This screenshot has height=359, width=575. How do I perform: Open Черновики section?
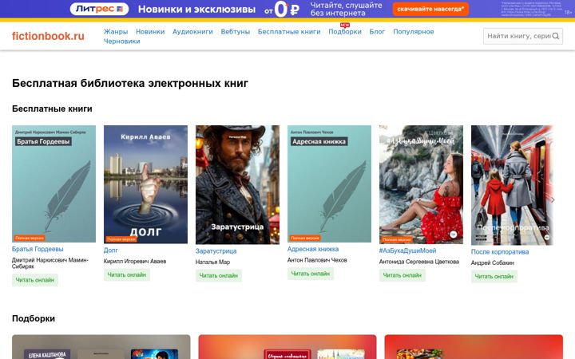click(x=121, y=41)
